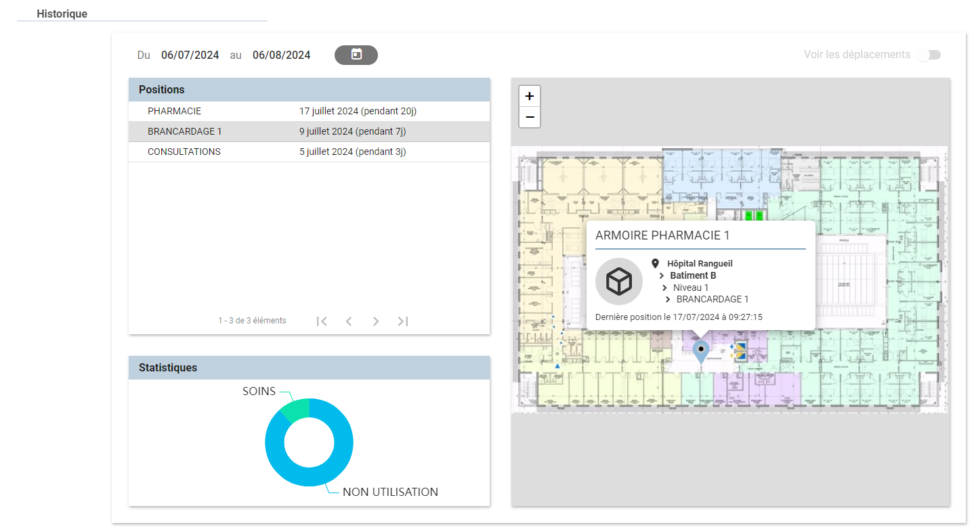Click '5 juillet 2024 (pendant 3j)' cell
The image size is (976, 527).
tap(353, 152)
